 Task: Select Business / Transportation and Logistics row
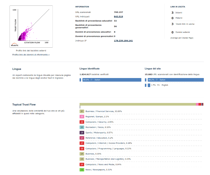click(x=108, y=159)
